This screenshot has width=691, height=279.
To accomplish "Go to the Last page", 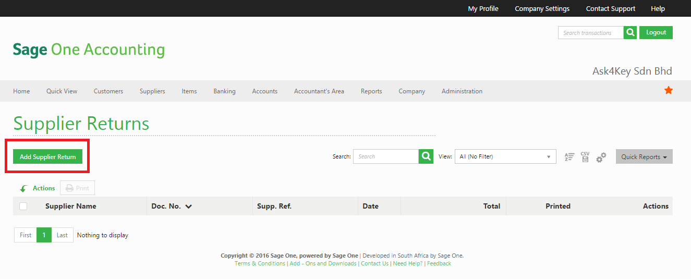I will click(62, 235).
